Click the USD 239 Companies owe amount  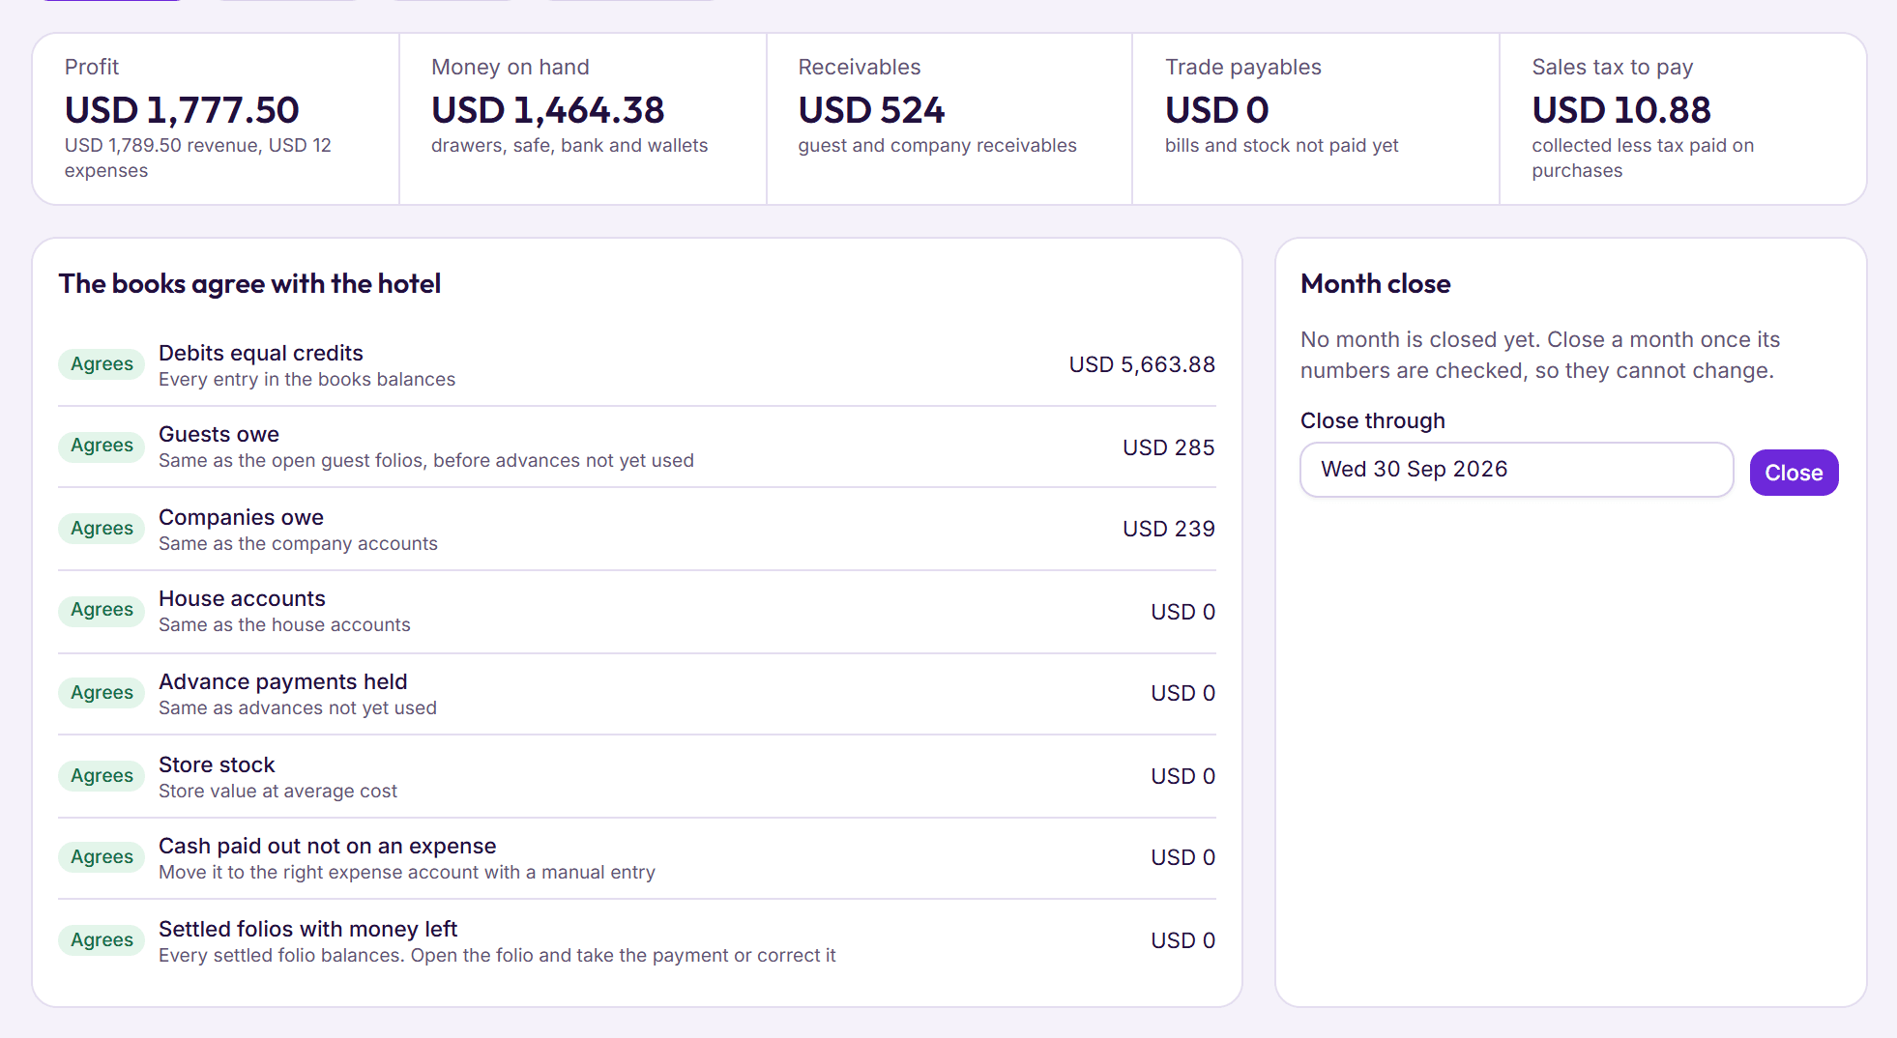point(1169,529)
